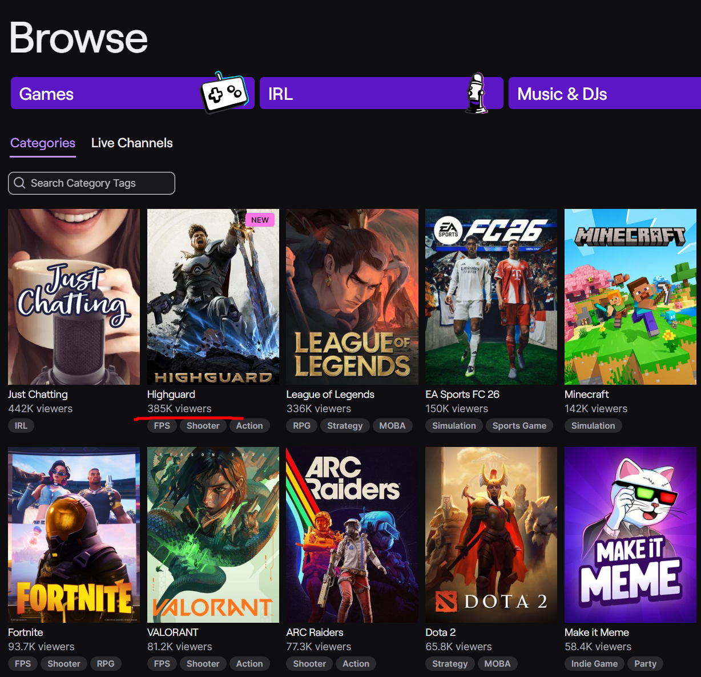Click the search magnifier icon
Viewport: 701px width, 677px height.
[20, 183]
